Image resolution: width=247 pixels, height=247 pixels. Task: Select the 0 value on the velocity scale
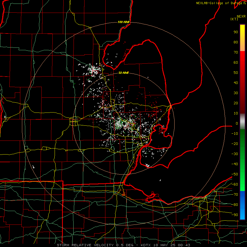click(x=237, y=123)
